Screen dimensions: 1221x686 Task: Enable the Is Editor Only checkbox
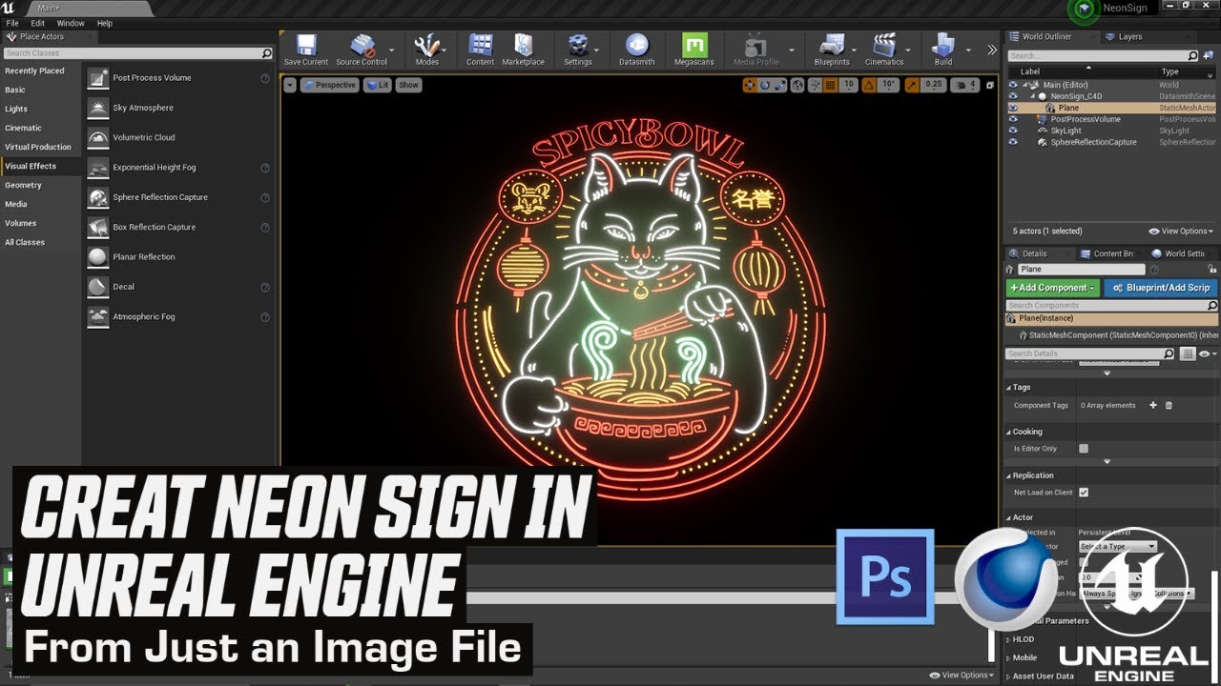click(x=1084, y=449)
